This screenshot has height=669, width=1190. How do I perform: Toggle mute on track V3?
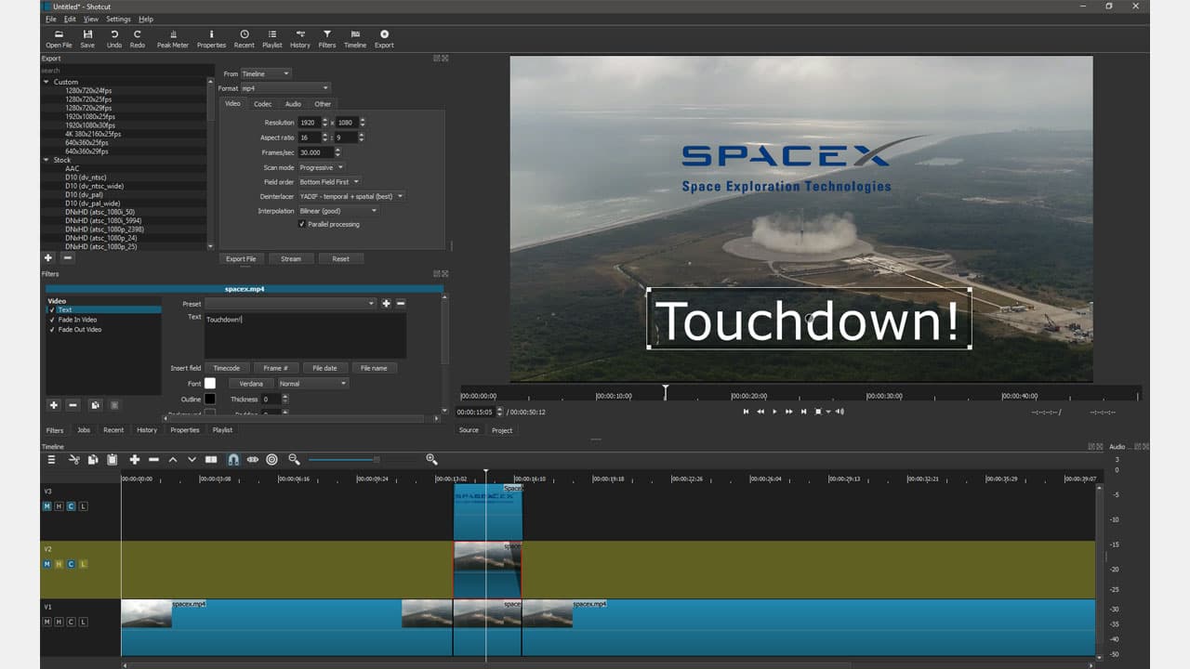(x=46, y=506)
